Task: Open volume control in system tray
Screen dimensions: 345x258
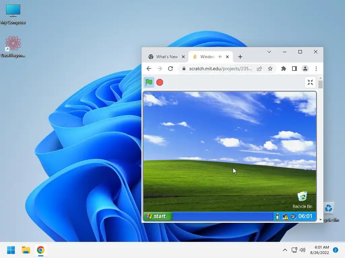Action: pyautogui.click(x=303, y=250)
